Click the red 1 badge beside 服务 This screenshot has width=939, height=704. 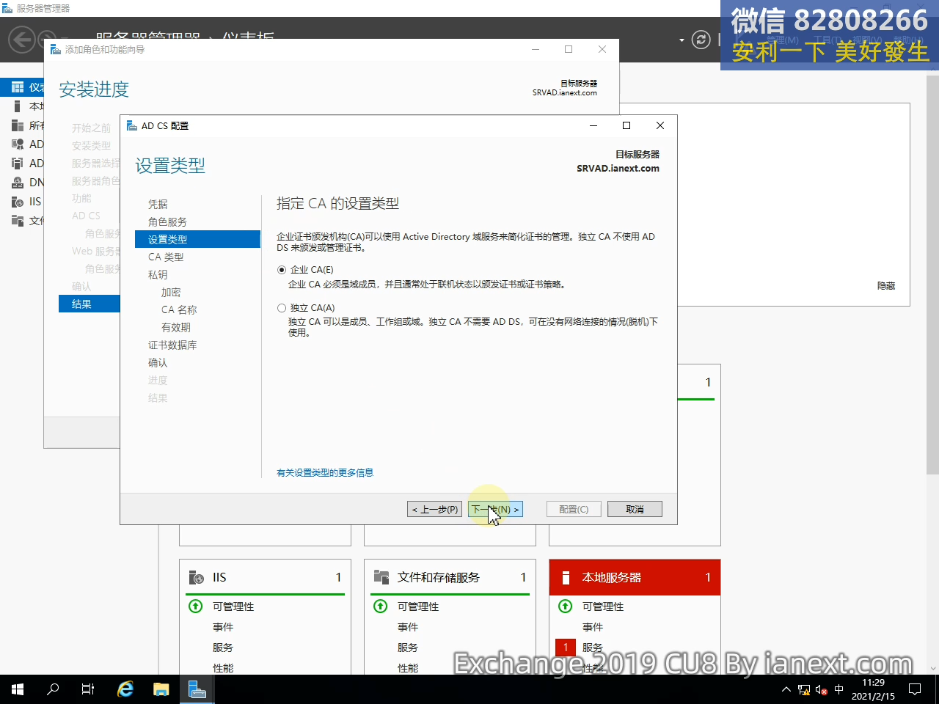tap(566, 648)
